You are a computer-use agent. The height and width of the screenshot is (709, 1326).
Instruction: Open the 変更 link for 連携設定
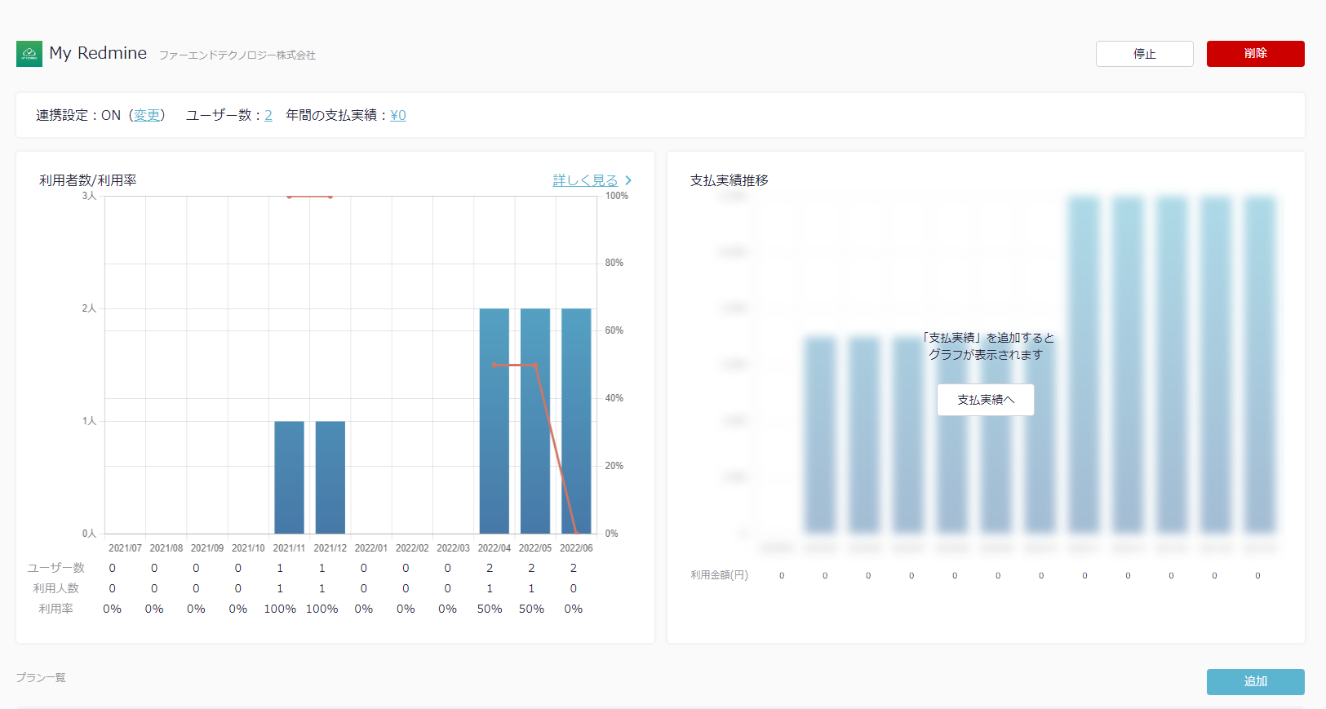tap(147, 115)
